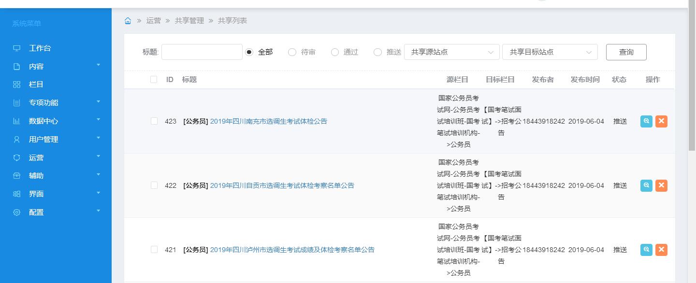Select the 通过 radio button

click(335, 52)
